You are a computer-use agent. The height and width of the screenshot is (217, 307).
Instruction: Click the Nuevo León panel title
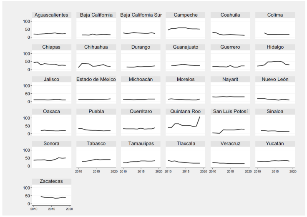(275, 80)
